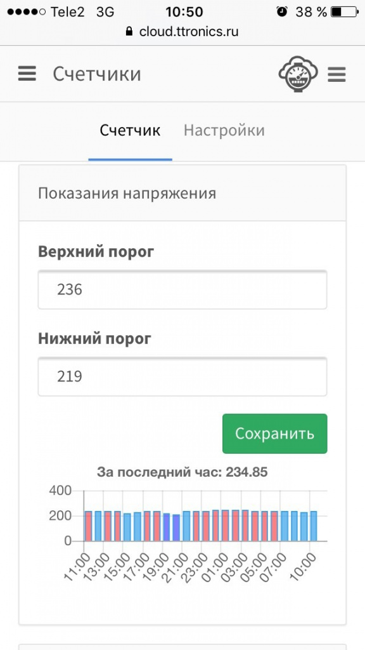Screen dimensions: 365x650
Task: Tap the Счетчики page title
Action: 97,74
